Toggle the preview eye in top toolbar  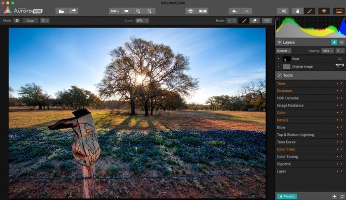191,11
